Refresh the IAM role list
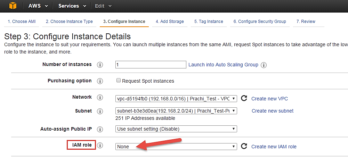348x157 pixels. tap(244, 147)
